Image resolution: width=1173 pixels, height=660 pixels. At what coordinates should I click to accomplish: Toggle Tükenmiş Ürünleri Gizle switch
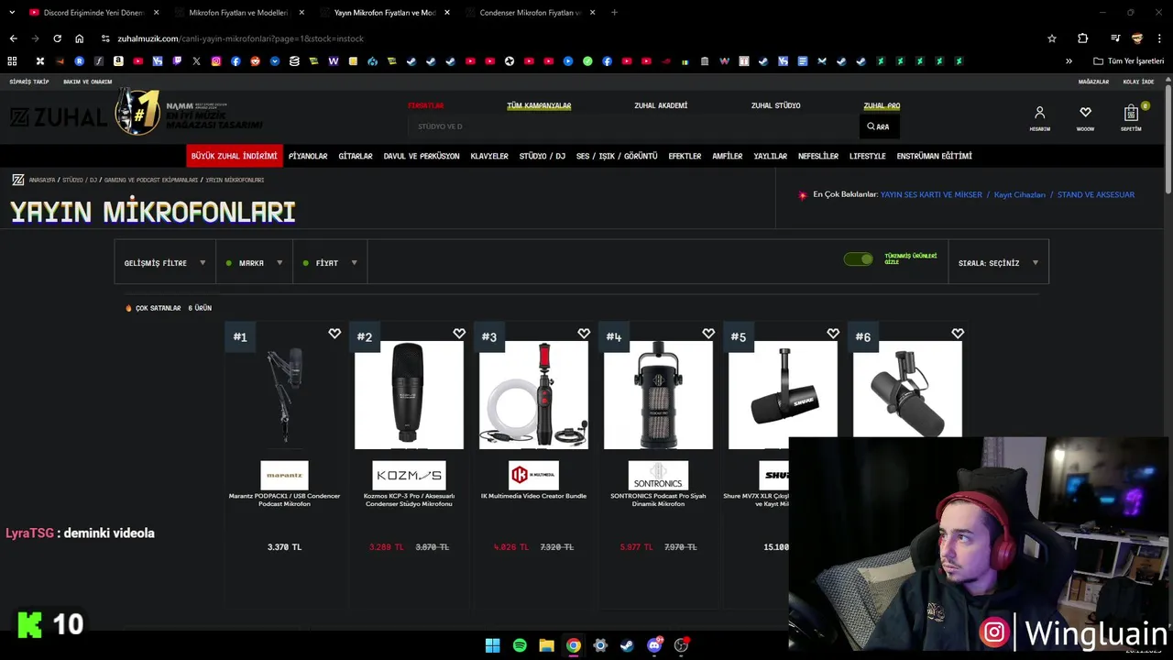click(x=859, y=259)
